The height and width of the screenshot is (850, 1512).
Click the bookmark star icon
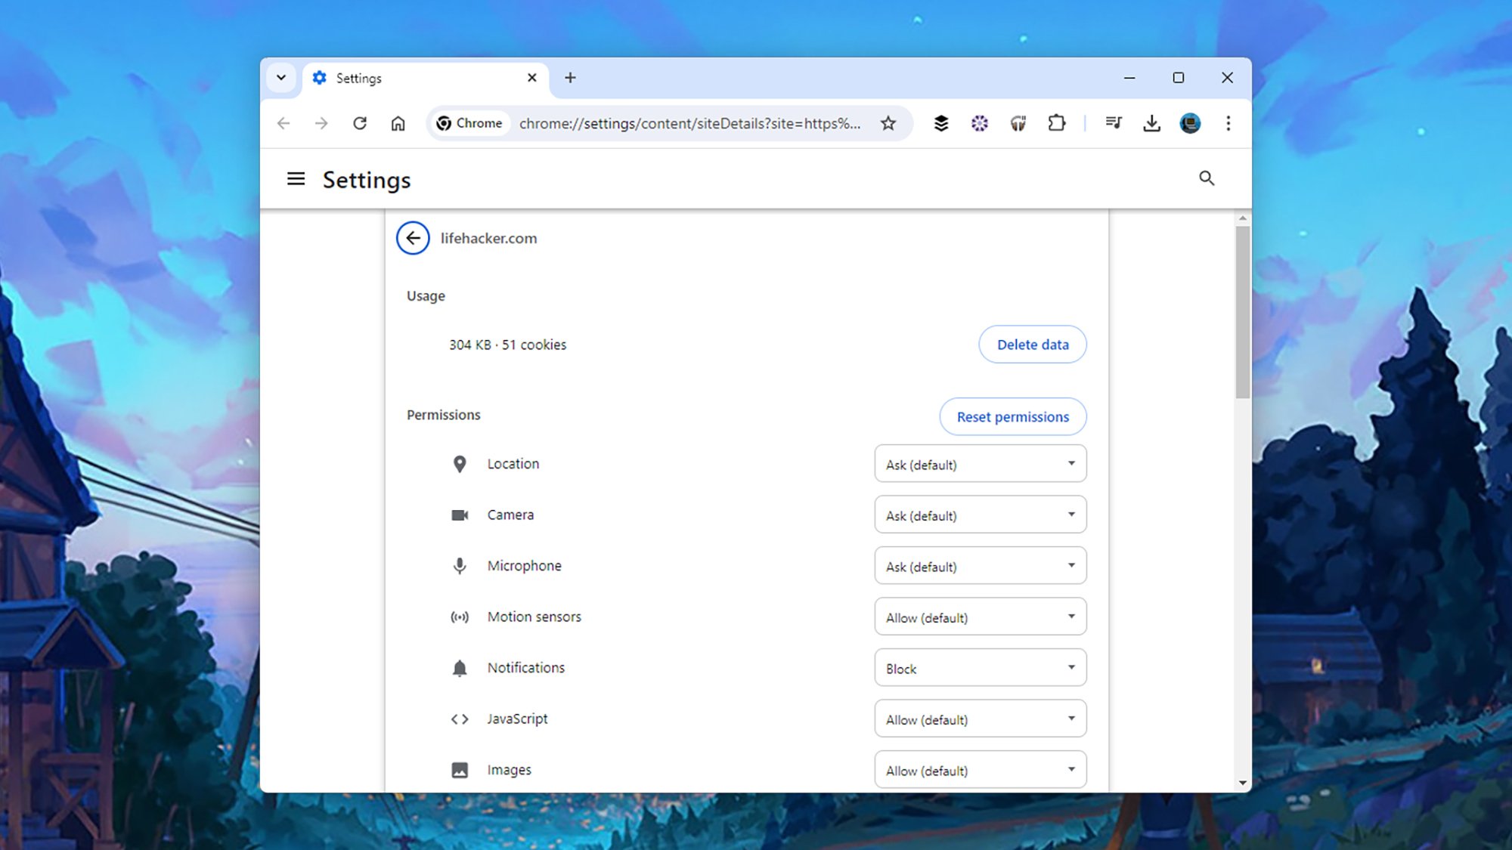pos(888,122)
